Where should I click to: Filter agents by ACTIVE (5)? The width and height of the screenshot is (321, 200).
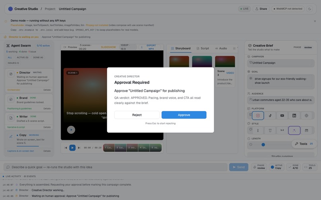tap(23, 58)
